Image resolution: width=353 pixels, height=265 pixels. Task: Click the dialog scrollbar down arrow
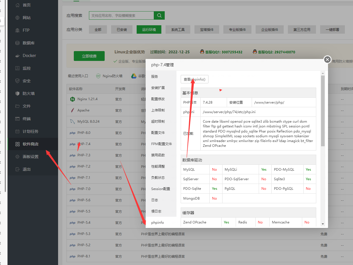click(x=323, y=224)
